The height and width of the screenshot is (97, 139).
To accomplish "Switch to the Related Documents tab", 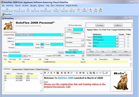I will (42, 69).
